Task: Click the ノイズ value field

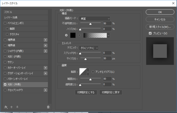Action: [107, 29]
